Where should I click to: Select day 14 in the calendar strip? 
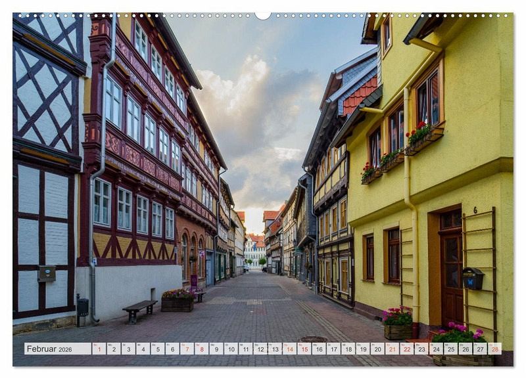[289, 349]
